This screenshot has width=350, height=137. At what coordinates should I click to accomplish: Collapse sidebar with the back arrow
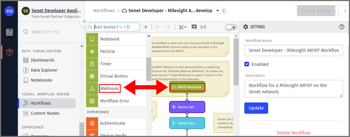coord(85,21)
